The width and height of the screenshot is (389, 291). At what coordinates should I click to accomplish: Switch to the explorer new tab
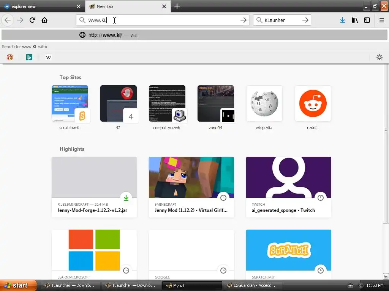coord(43,6)
